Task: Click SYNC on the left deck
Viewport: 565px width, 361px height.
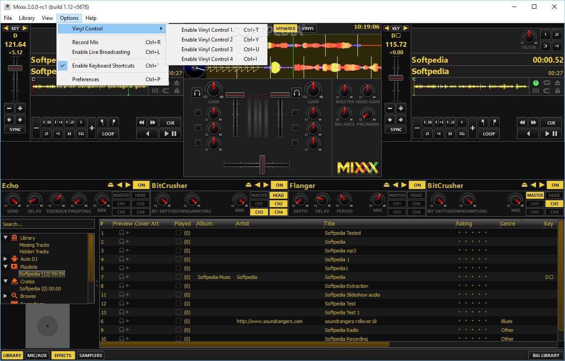Action: pos(15,130)
